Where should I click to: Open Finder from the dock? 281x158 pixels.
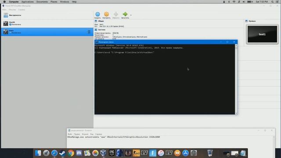[38, 153]
